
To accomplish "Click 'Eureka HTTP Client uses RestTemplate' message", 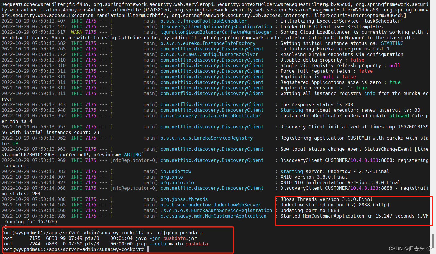I will coord(332,27).
